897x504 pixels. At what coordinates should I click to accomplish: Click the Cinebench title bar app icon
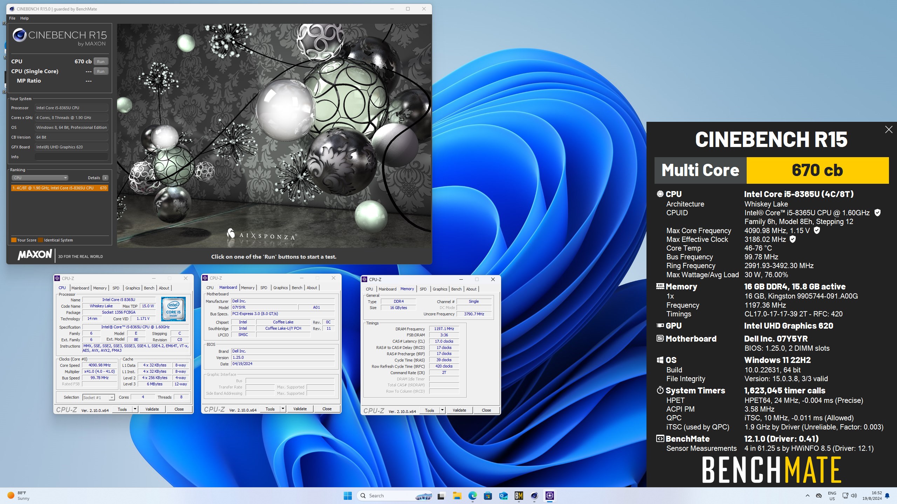[x=12, y=9]
